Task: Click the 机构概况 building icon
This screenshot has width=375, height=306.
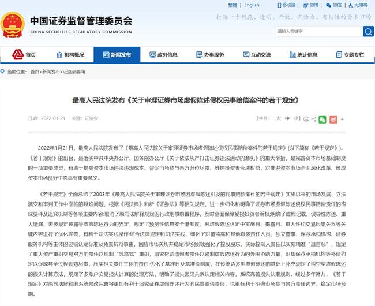Action: 59,55
